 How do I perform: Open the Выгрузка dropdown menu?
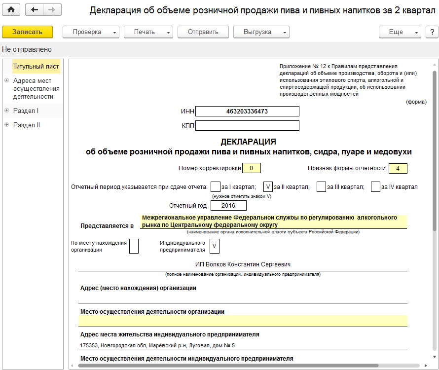[261, 32]
